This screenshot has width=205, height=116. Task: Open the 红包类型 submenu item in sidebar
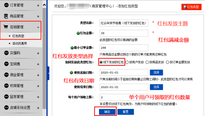pyautogui.click(x=18, y=36)
